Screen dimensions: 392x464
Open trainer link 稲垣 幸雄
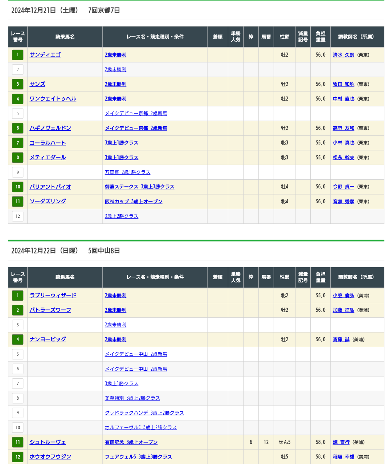click(x=343, y=457)
